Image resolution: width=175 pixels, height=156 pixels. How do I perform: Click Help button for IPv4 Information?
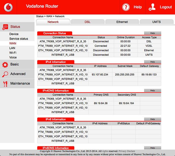(153, 62)
